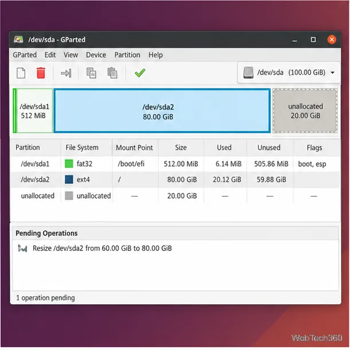Click the hard disk icon in the device selector
350x350 pixels.
click(x=248, y=72)
